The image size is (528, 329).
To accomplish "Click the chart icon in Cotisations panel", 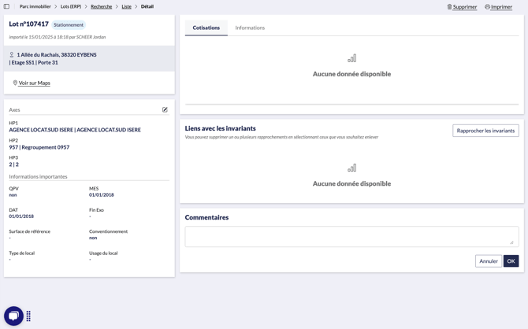I will click(351, 58).
